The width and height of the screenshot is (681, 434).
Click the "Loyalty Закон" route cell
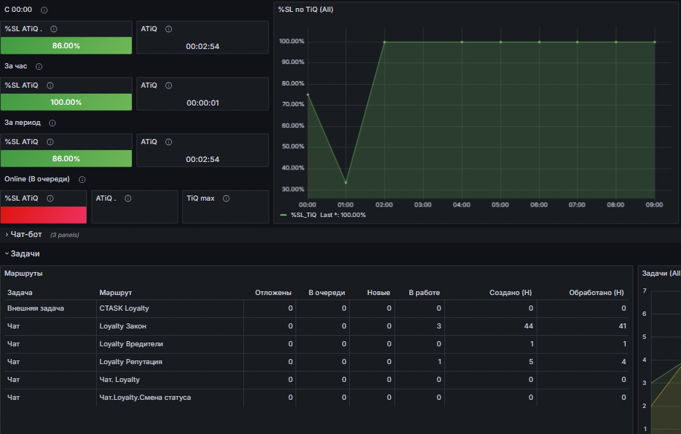pyautogui.click(x=123, y=326)
